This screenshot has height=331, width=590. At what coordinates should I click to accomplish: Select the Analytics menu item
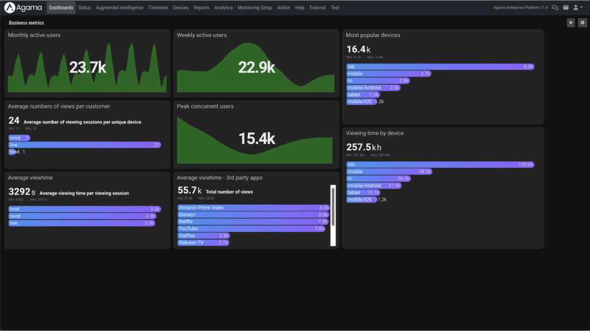pos(224,7)
